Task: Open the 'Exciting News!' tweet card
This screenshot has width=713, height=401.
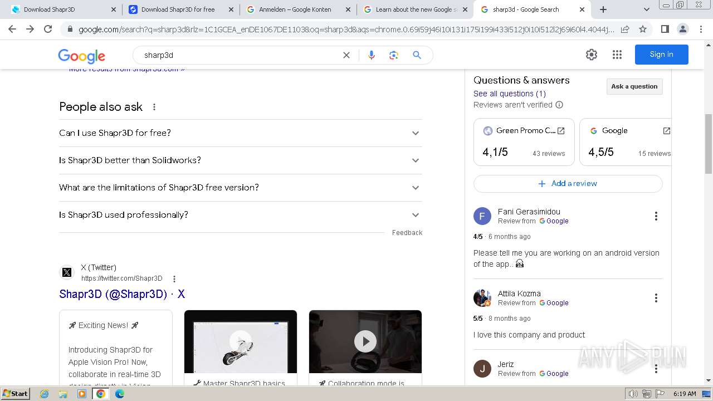Action: click(x=116, y=348)
